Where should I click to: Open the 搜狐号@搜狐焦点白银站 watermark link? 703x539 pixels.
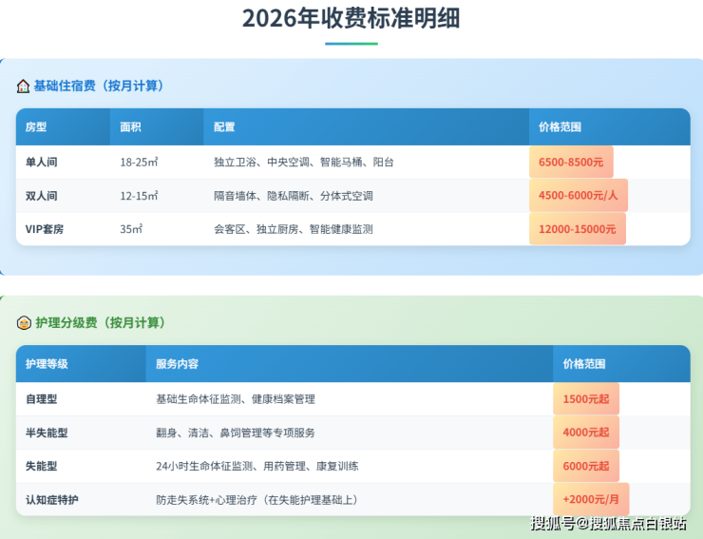(608, 524)
